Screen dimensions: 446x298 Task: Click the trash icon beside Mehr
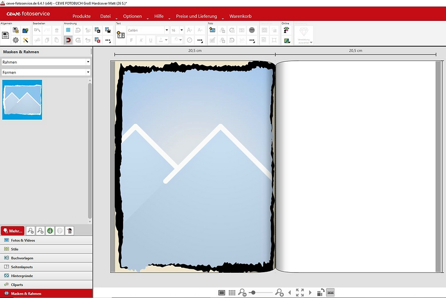tap(69, 231)
